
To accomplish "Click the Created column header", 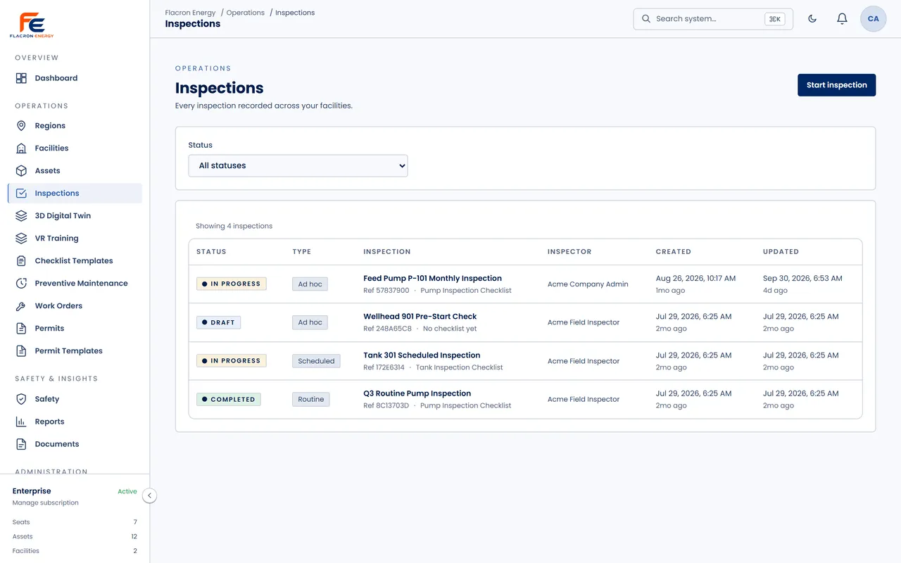I will click(x=674, y=252).
